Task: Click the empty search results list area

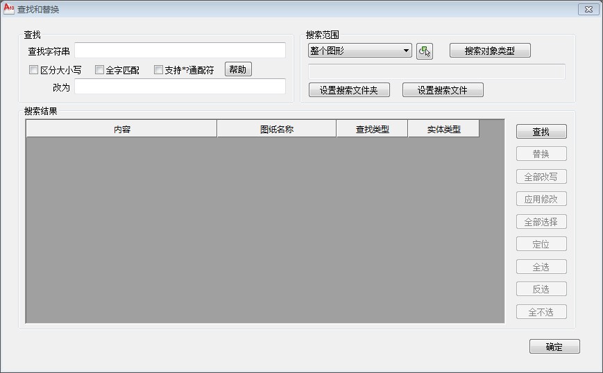Action: [x=265, y=229]
